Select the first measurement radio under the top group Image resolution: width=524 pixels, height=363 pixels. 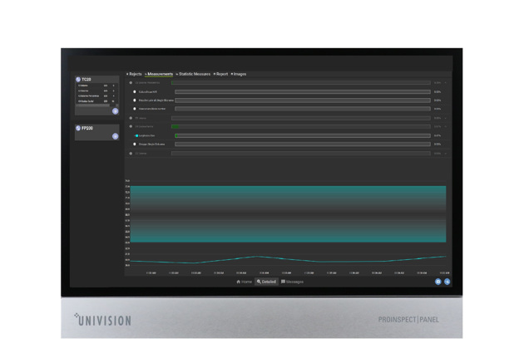click(x=135, y=91)
